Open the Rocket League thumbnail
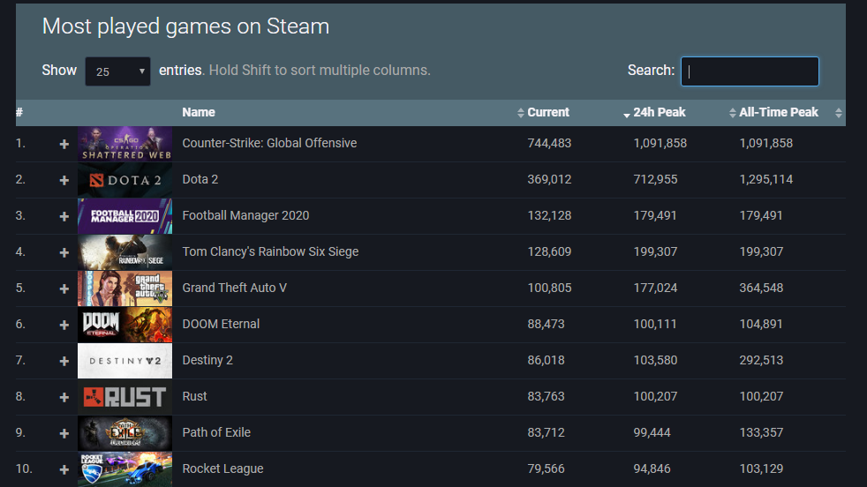 click(x=125, y=469)
